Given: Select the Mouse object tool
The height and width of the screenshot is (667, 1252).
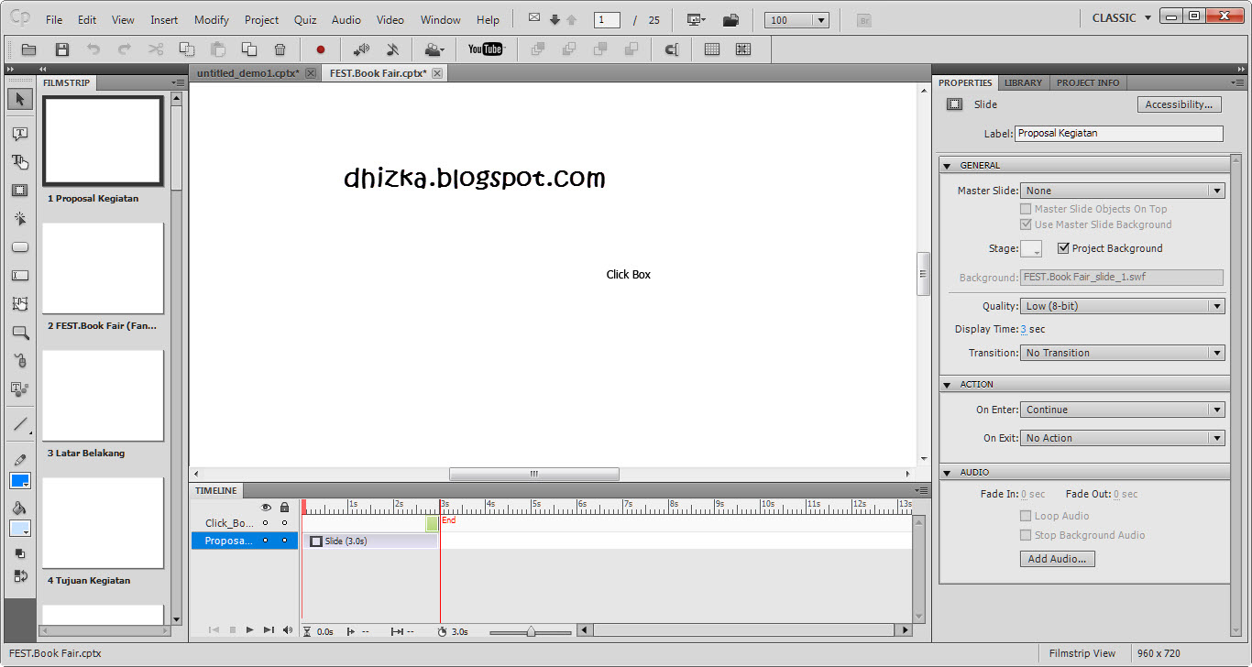Looking at the screenshot, I should [x=20, y=361].
